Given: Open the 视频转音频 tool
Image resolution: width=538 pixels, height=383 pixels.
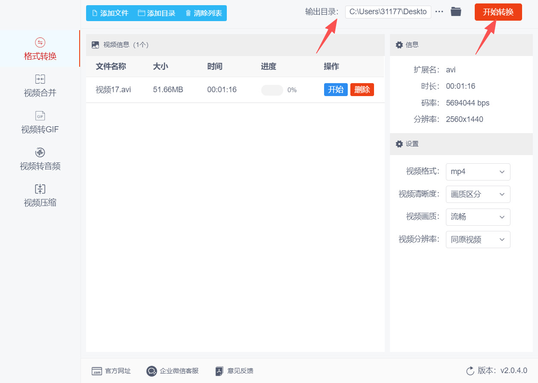Looking at the screenshot, I should click(x=40, y=159).
